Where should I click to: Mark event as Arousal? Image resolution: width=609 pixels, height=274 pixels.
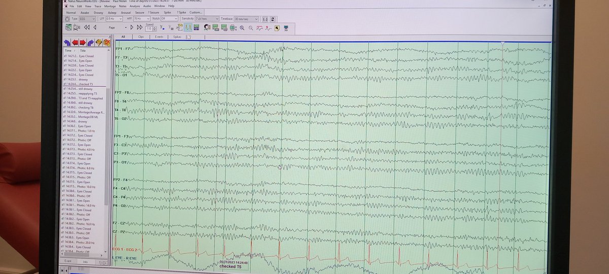tap(127, 12)
